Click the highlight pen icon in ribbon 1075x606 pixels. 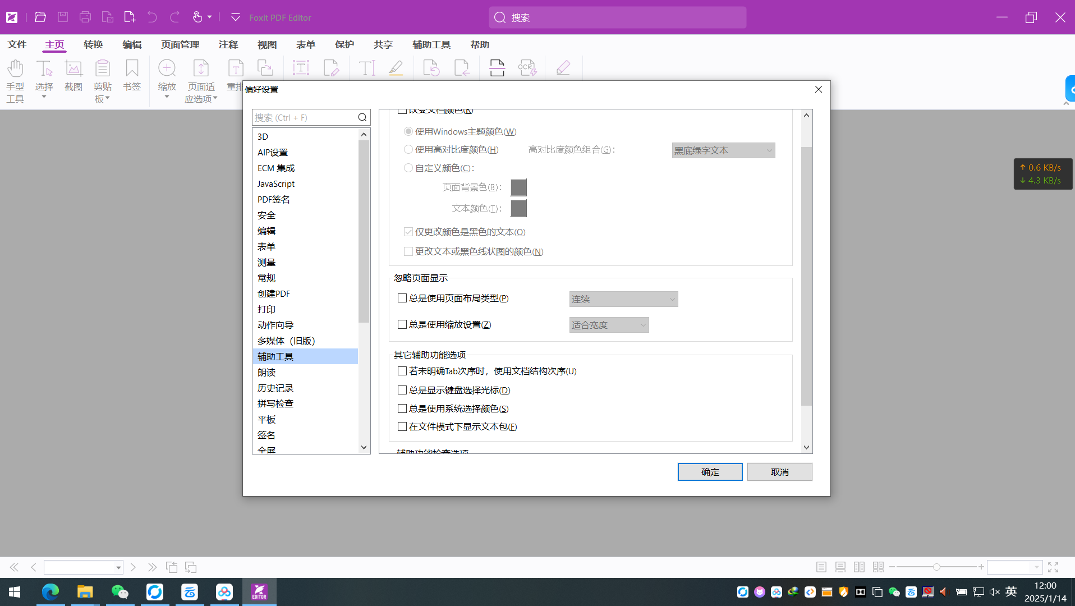396,68
